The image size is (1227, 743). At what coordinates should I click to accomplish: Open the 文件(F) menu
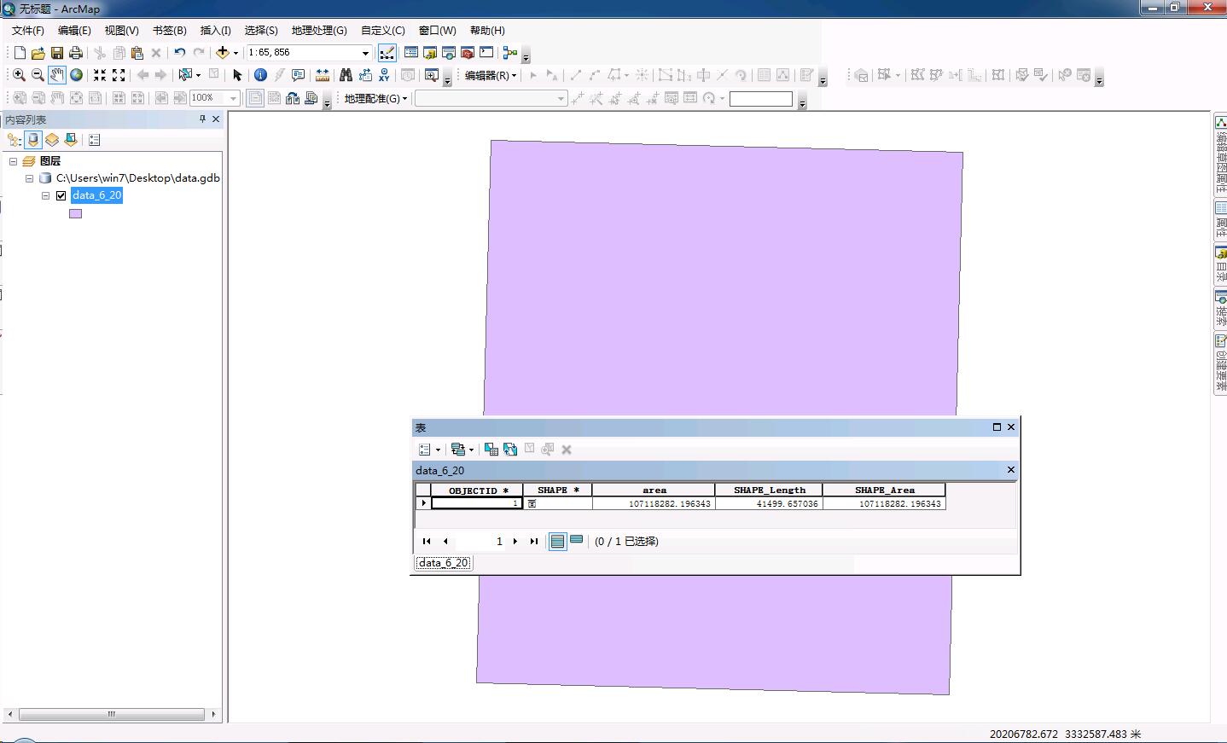pyautogui.click(x=28, y=31)
